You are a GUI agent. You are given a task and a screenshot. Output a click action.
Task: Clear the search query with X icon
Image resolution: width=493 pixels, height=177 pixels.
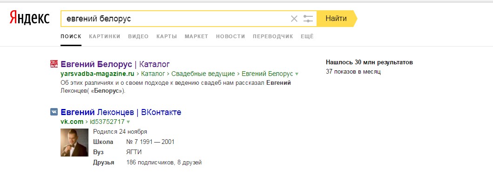pos(294,19)
